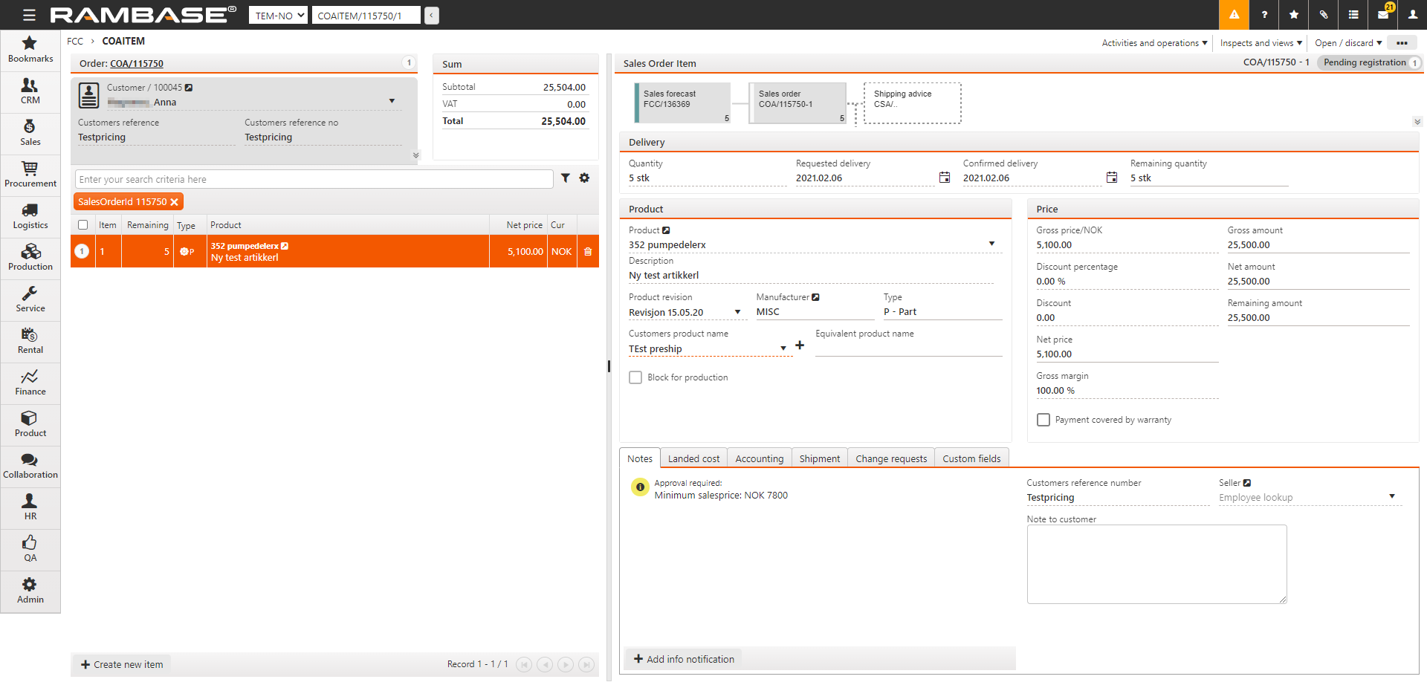1427x685 pixels.
Task: Open the Logistics module icon
Action: [x=30, y=216]
